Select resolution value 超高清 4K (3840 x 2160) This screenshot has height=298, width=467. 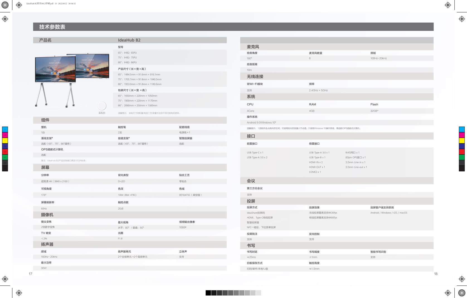pyautogui.click(x=55, y=181)
